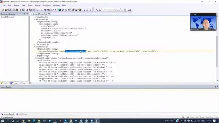The image size is (219, 123).
Task: Click the Print icon in the toolbar
Action: (17, 10)
